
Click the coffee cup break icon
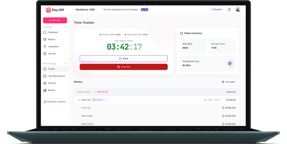pyautogui.click(x=230, y=63)
